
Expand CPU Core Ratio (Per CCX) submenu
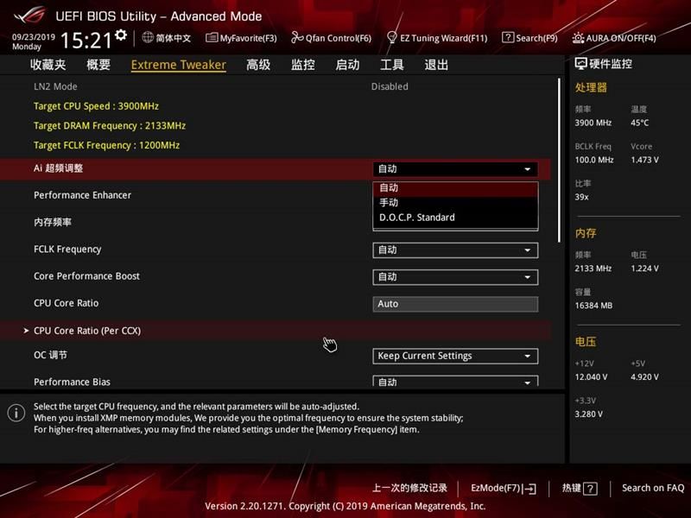pyautogui.click(x=276, y=331)
